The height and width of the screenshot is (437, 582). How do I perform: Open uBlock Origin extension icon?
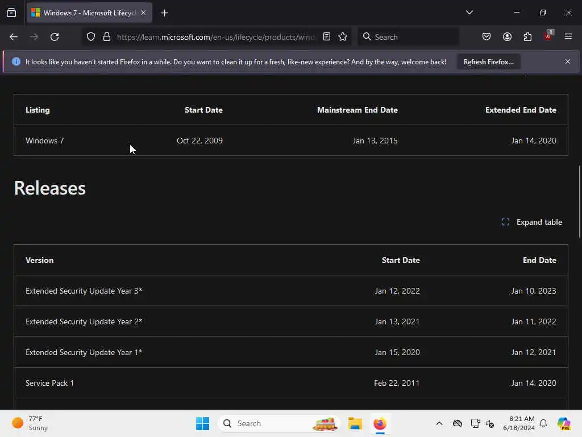coord(548,36)
